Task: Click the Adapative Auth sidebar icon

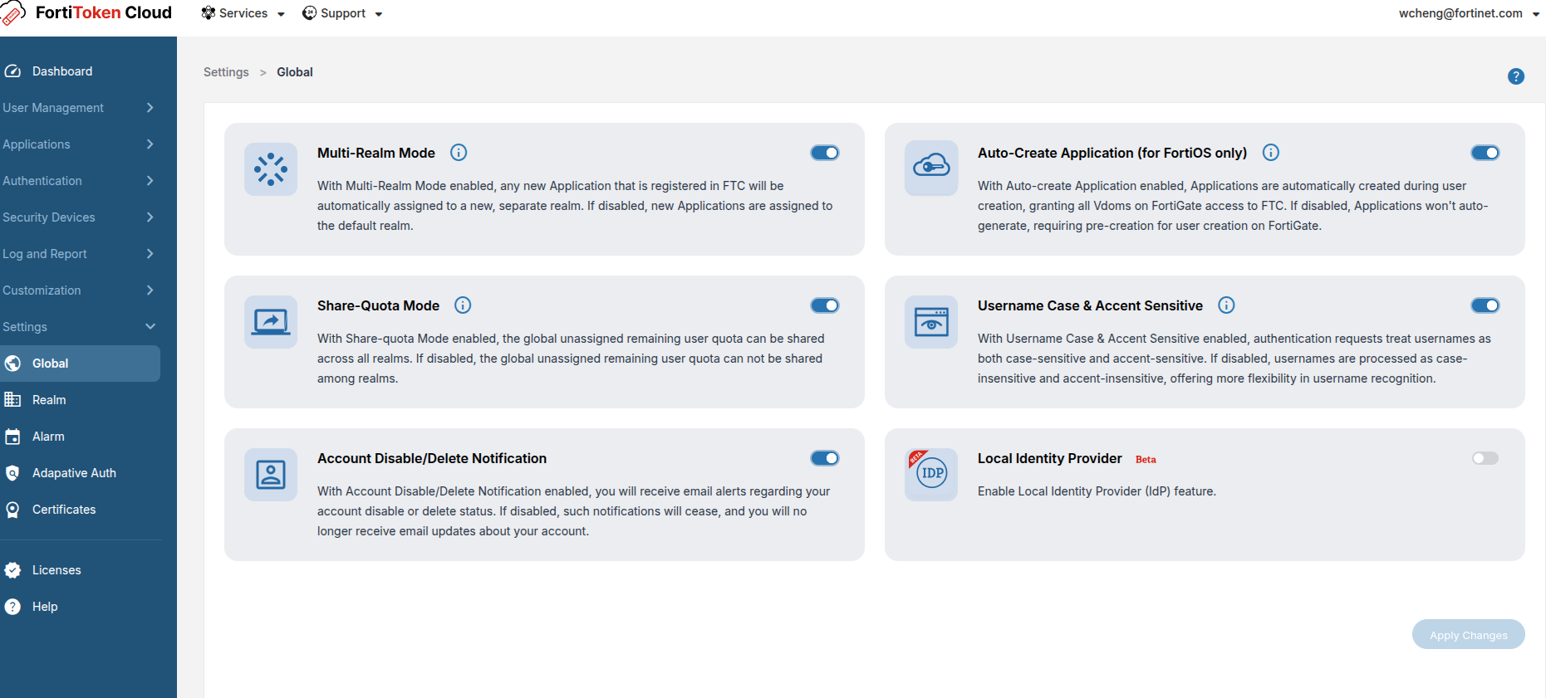Action: pyautogui.click(x=13, y=472)
